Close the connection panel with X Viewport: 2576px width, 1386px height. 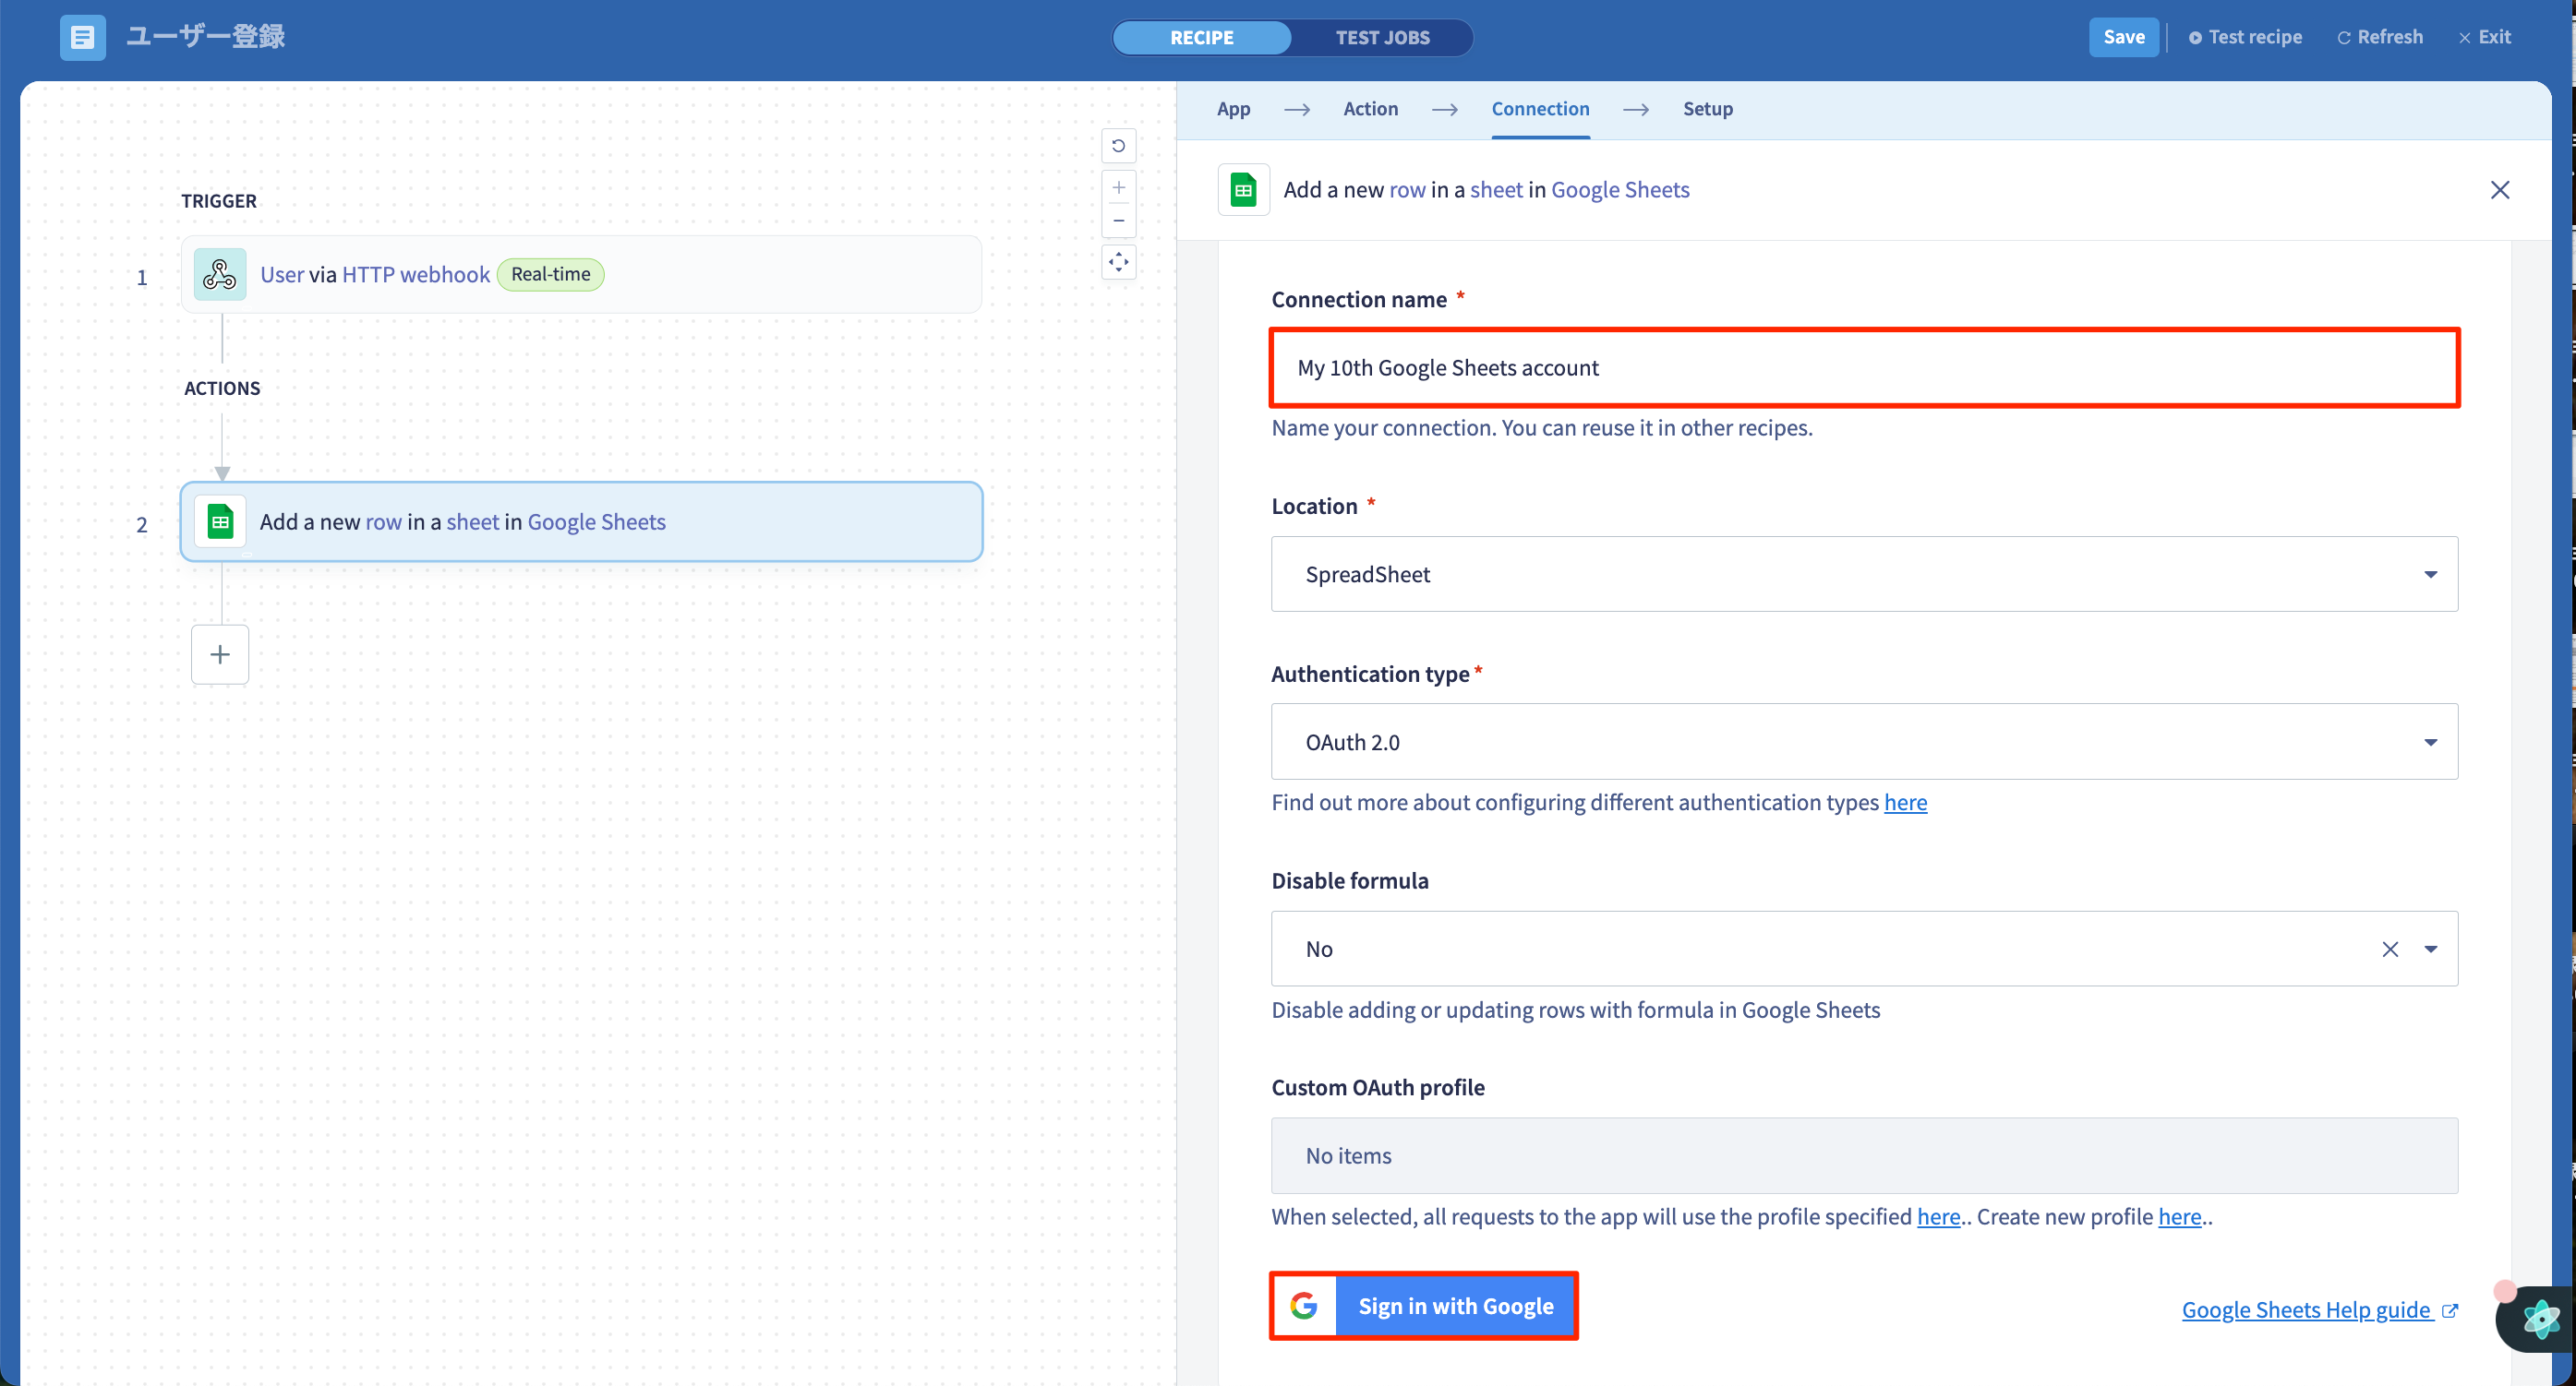[x=2499, y=190]
